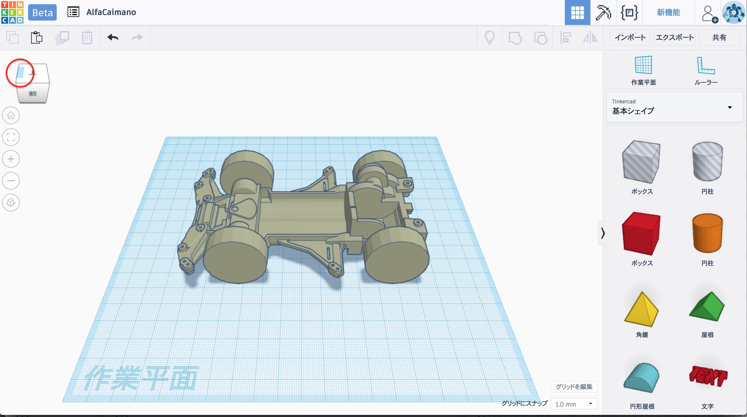747x417 pixels.
Task: Toggle show all lightbulb icon
Action: [489, 37]
